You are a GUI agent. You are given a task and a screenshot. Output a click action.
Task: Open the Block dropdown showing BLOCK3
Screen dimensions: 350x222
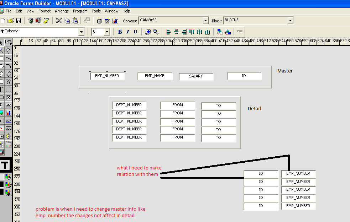pos(290,21)
